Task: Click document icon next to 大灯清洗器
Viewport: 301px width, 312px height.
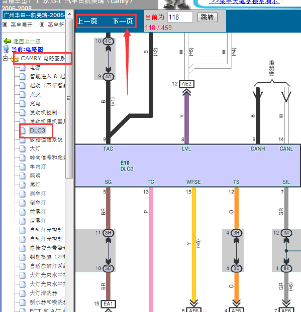Action: [23, 293]
